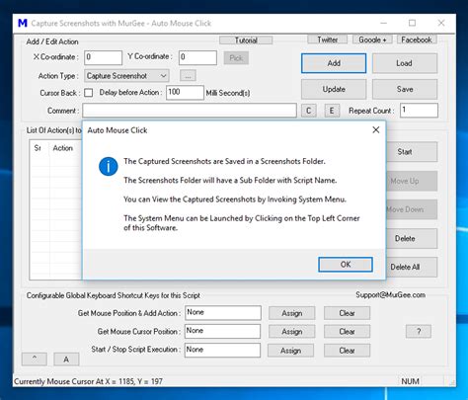Click Get Mouse Position & Add Action shortcut field

(223, 313)
